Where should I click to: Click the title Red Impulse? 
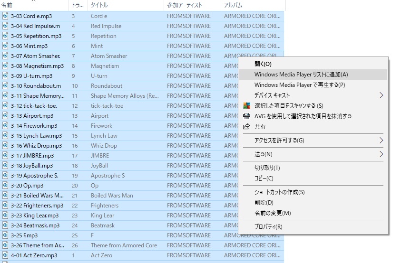(x=106, y=26)
